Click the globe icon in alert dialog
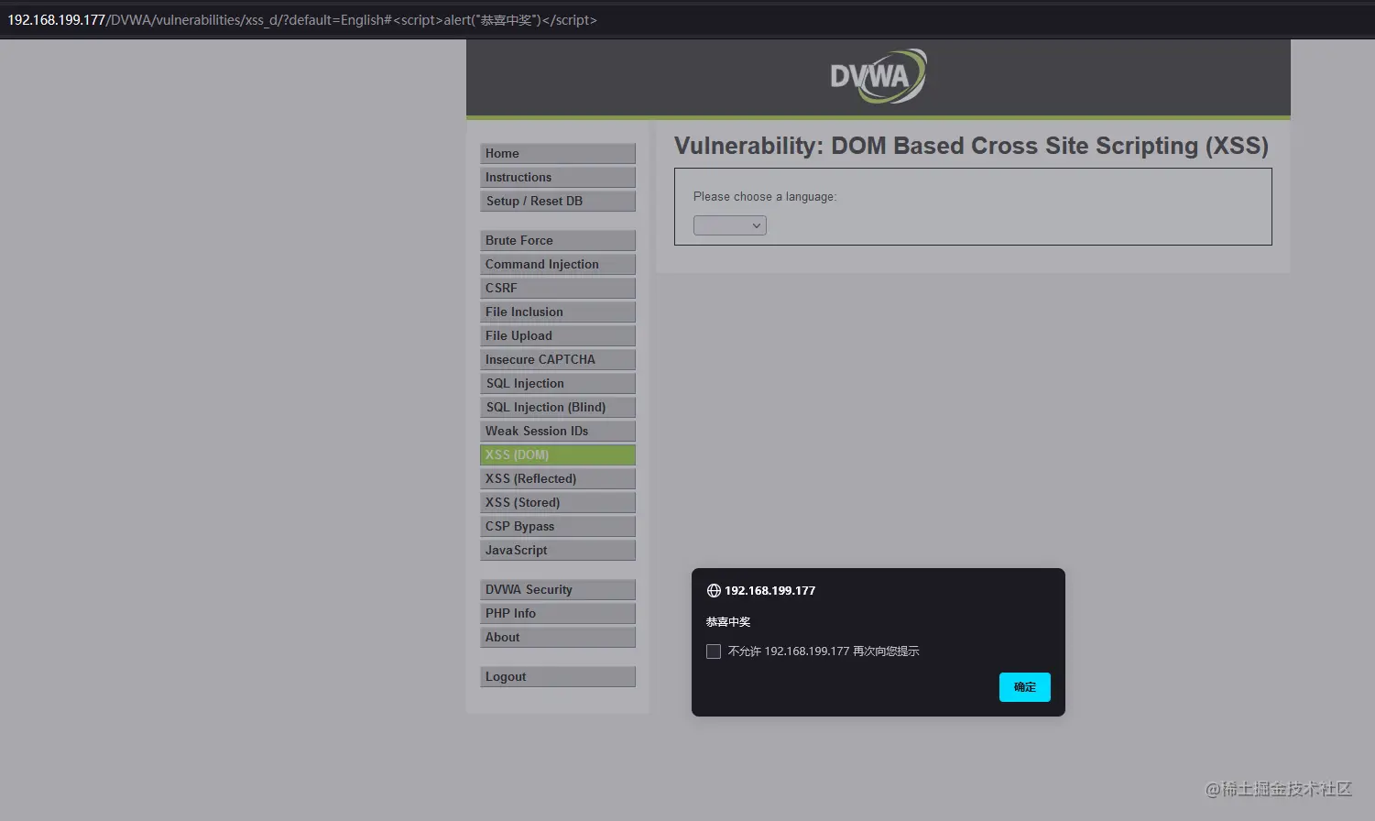1375x821 pixels. click(x=714, y=591)
